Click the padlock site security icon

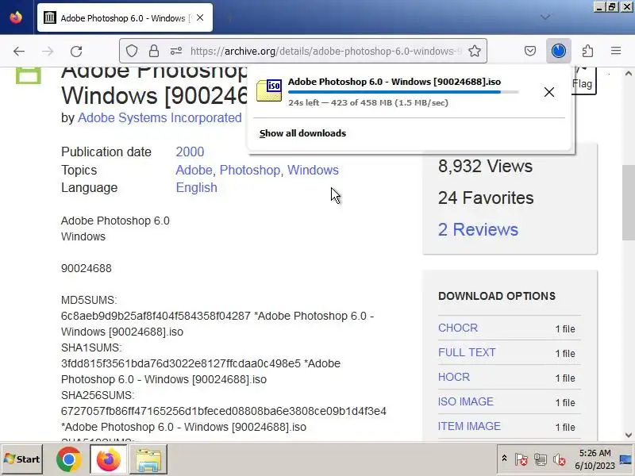pyautogui.click(x=154, y=51)
